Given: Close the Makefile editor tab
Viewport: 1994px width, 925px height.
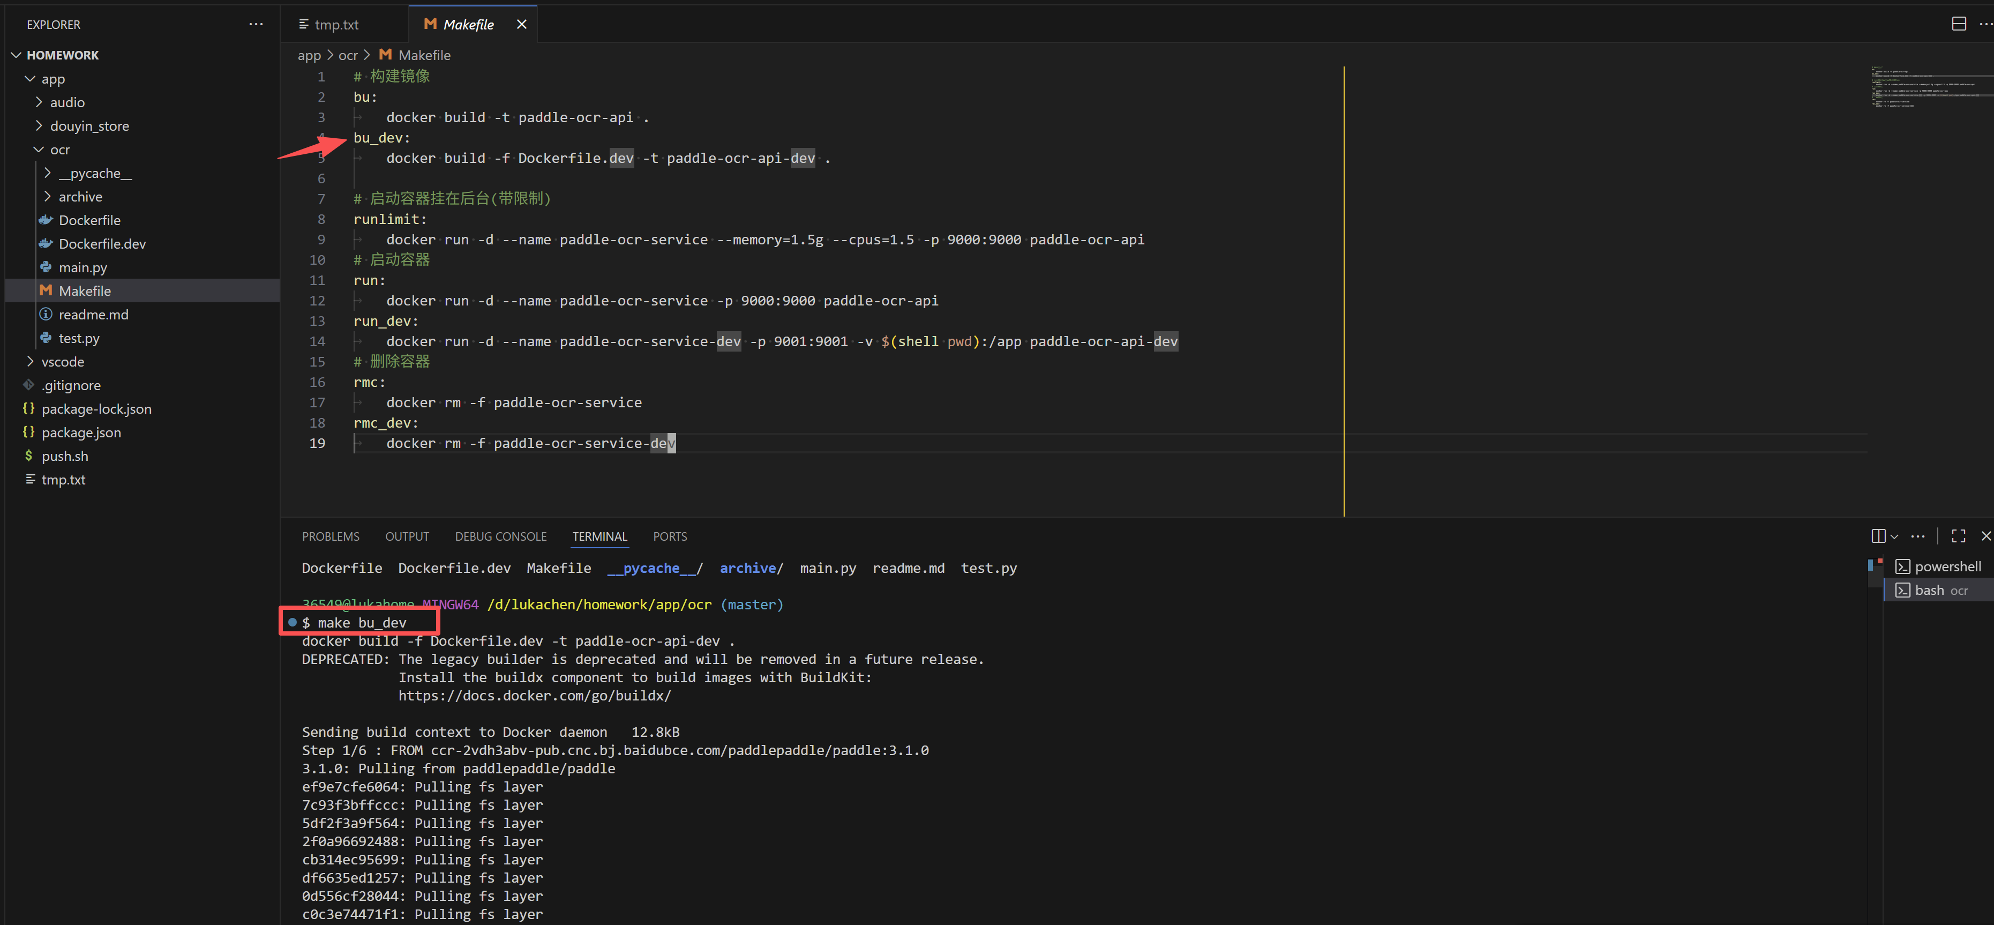Looking at the screenshot, I should (522, 24).
